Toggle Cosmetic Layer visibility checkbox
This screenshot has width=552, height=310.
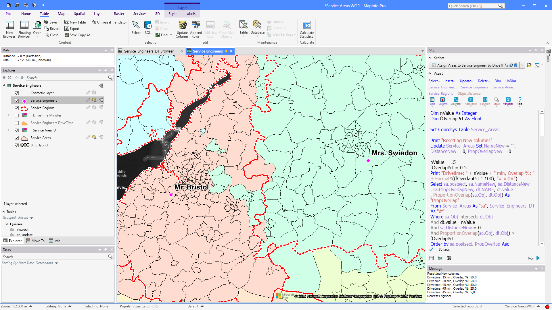(x=17, y=93)
